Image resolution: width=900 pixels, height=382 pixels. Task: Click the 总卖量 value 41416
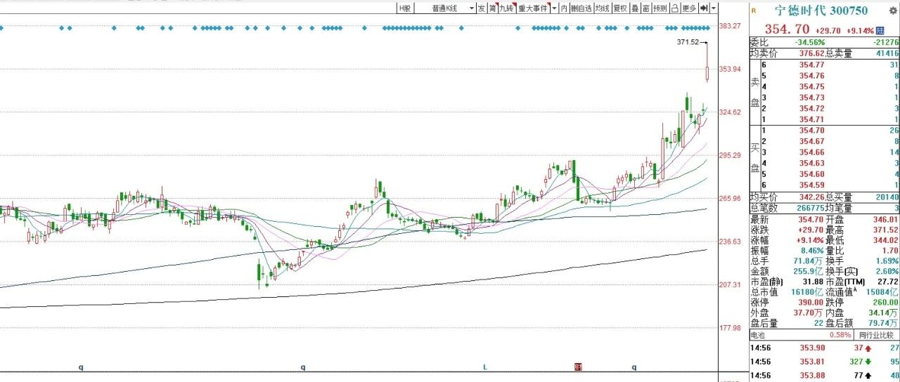point(887,53)
